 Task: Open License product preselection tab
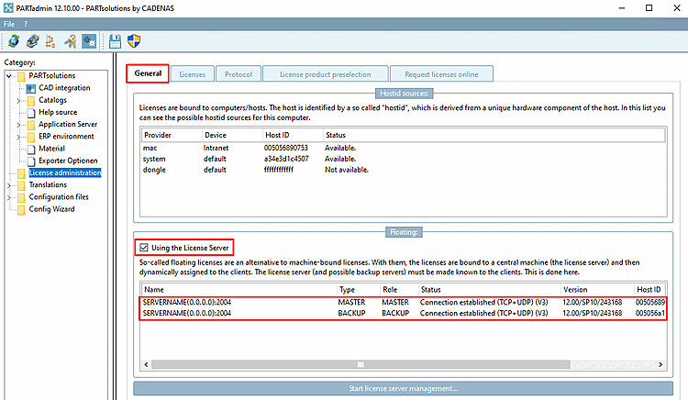pyautogui.click(x=325, y=74)
